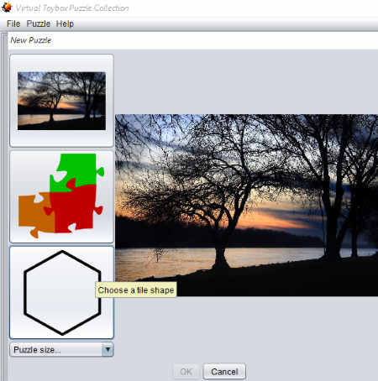This screenshot has width=378, height=381.
Task: Select the jigsaw piece cut style button
Action: (x=61, y=196)
